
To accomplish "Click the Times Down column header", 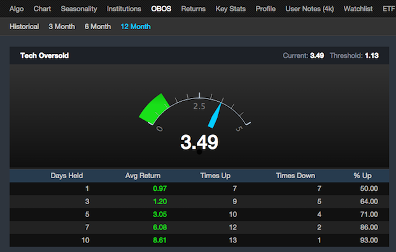I will pos(295,176).
